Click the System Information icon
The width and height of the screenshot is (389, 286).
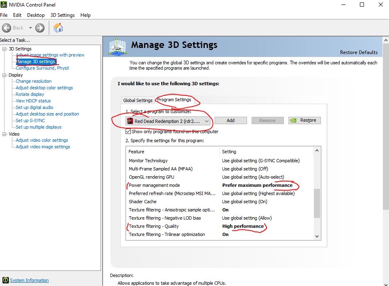coord(5,280)
